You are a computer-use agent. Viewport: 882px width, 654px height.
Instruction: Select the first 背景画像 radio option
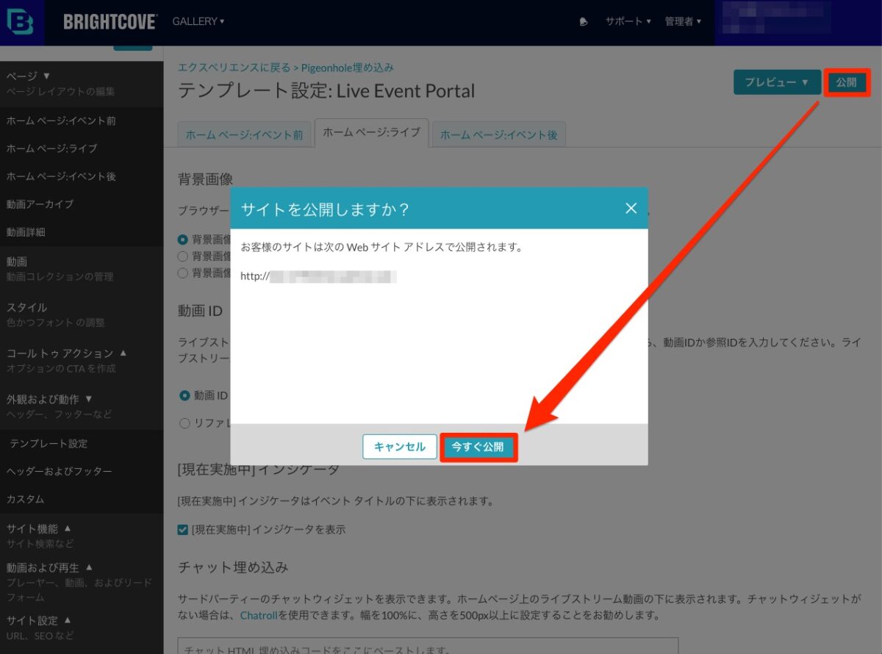point(183,239)
